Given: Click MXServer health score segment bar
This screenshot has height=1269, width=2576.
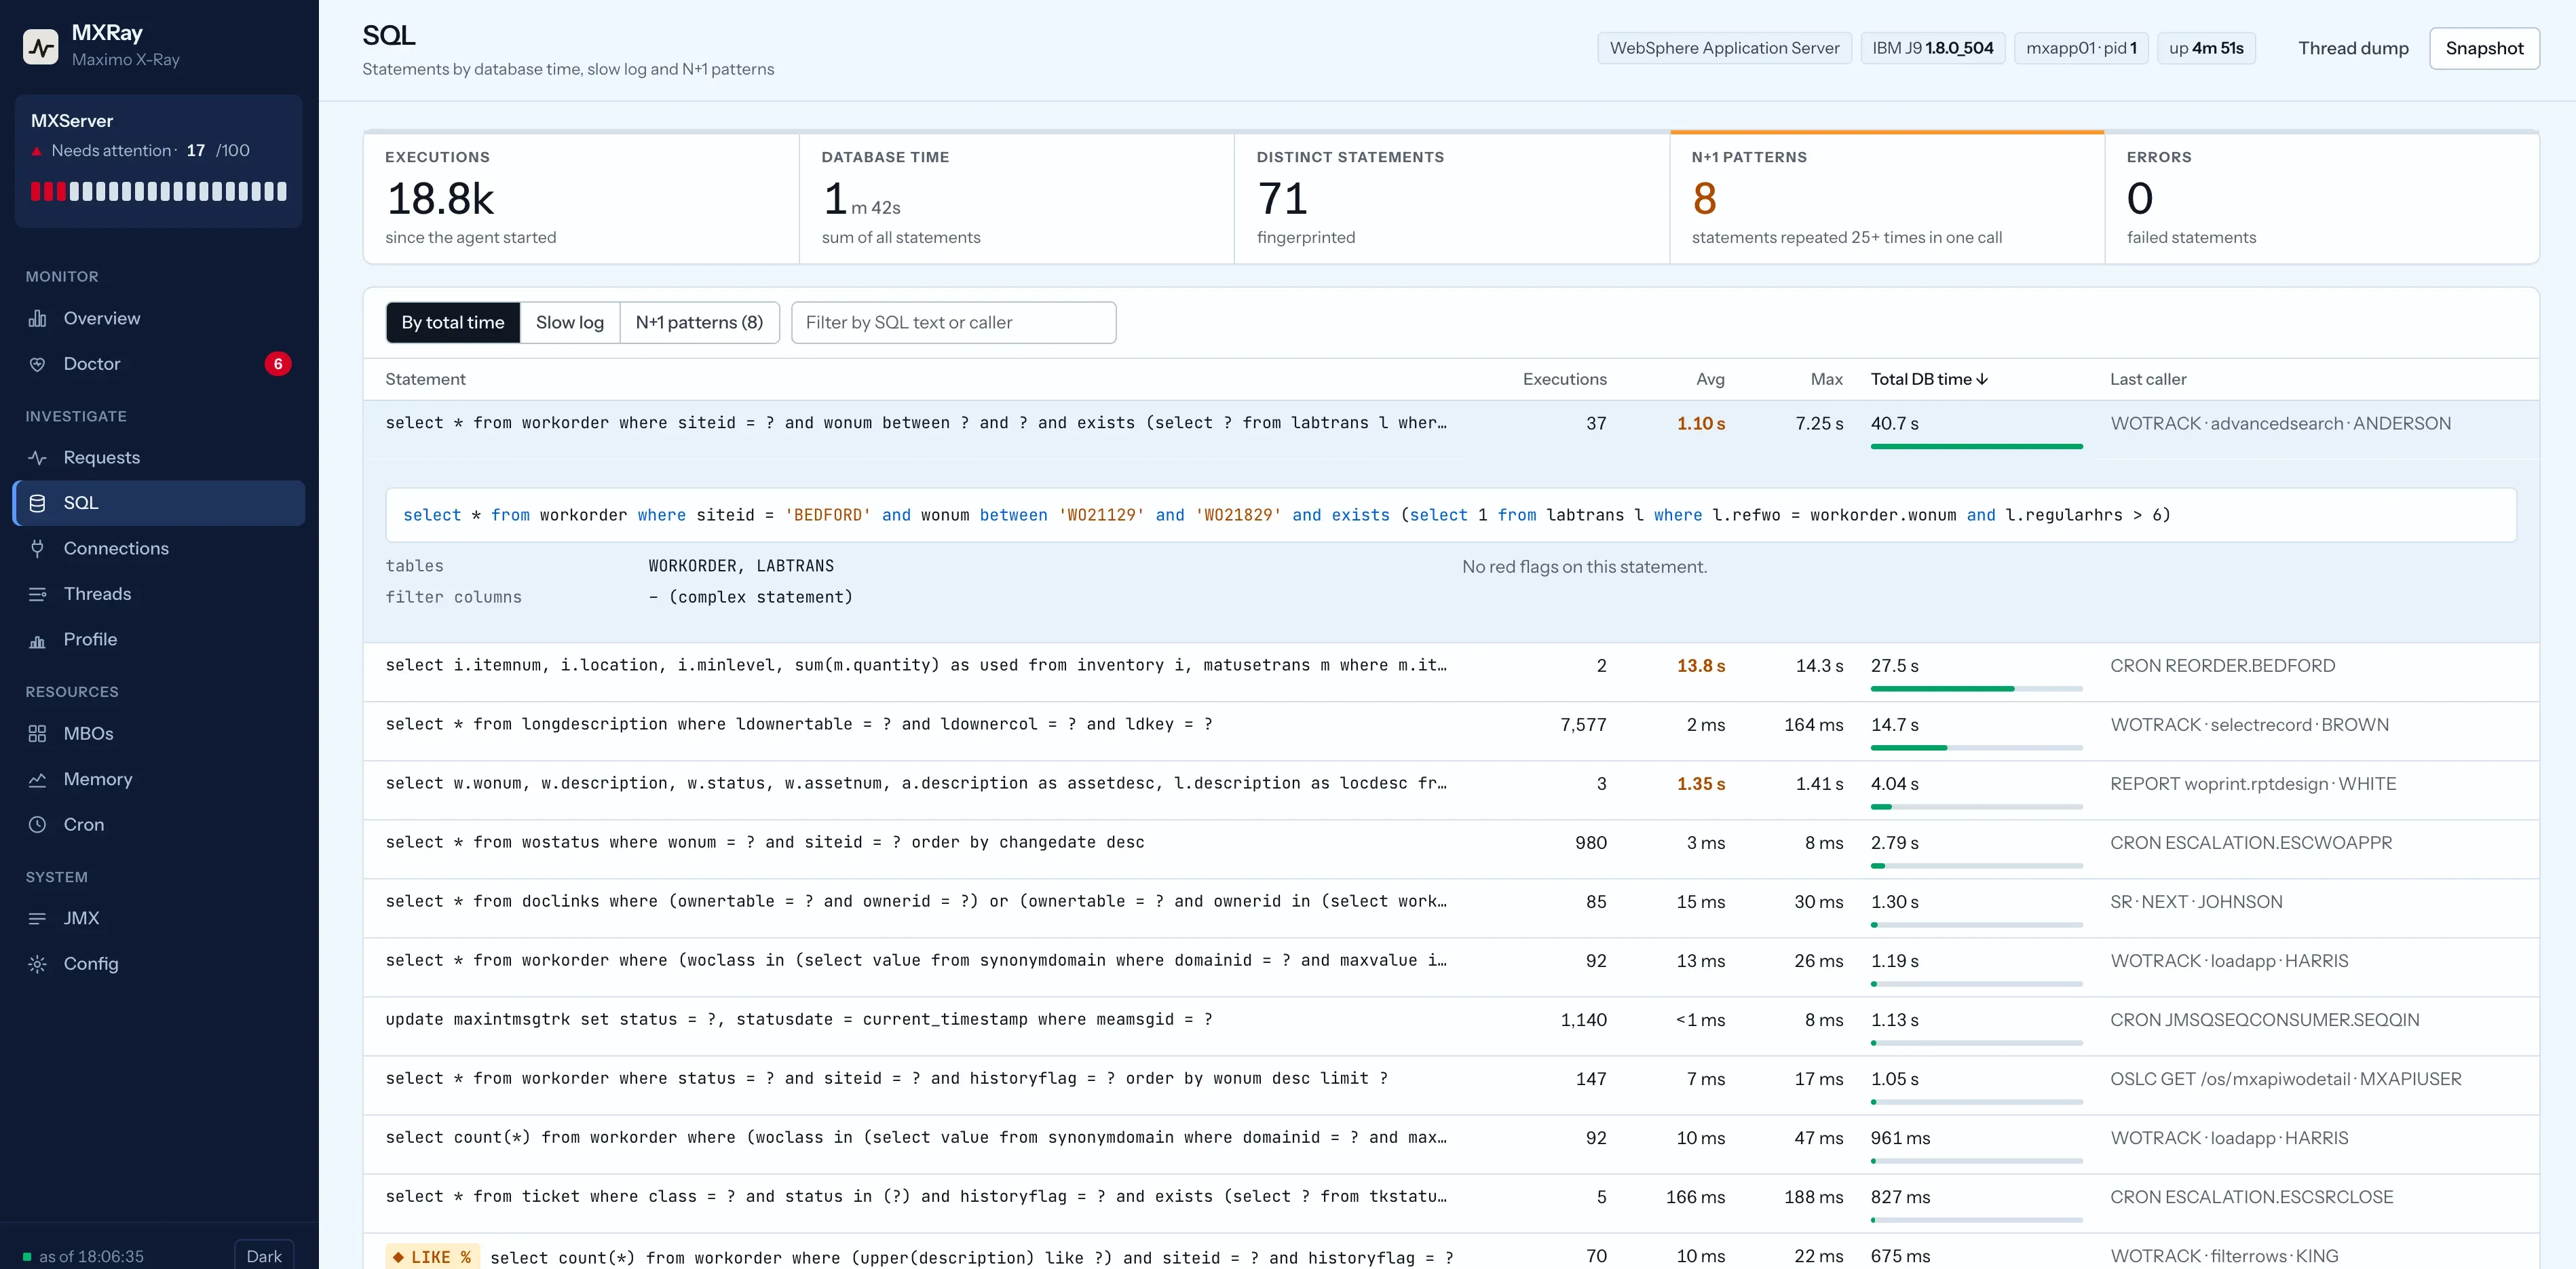Looking at the screenshot, I should [x=158, y=191].
